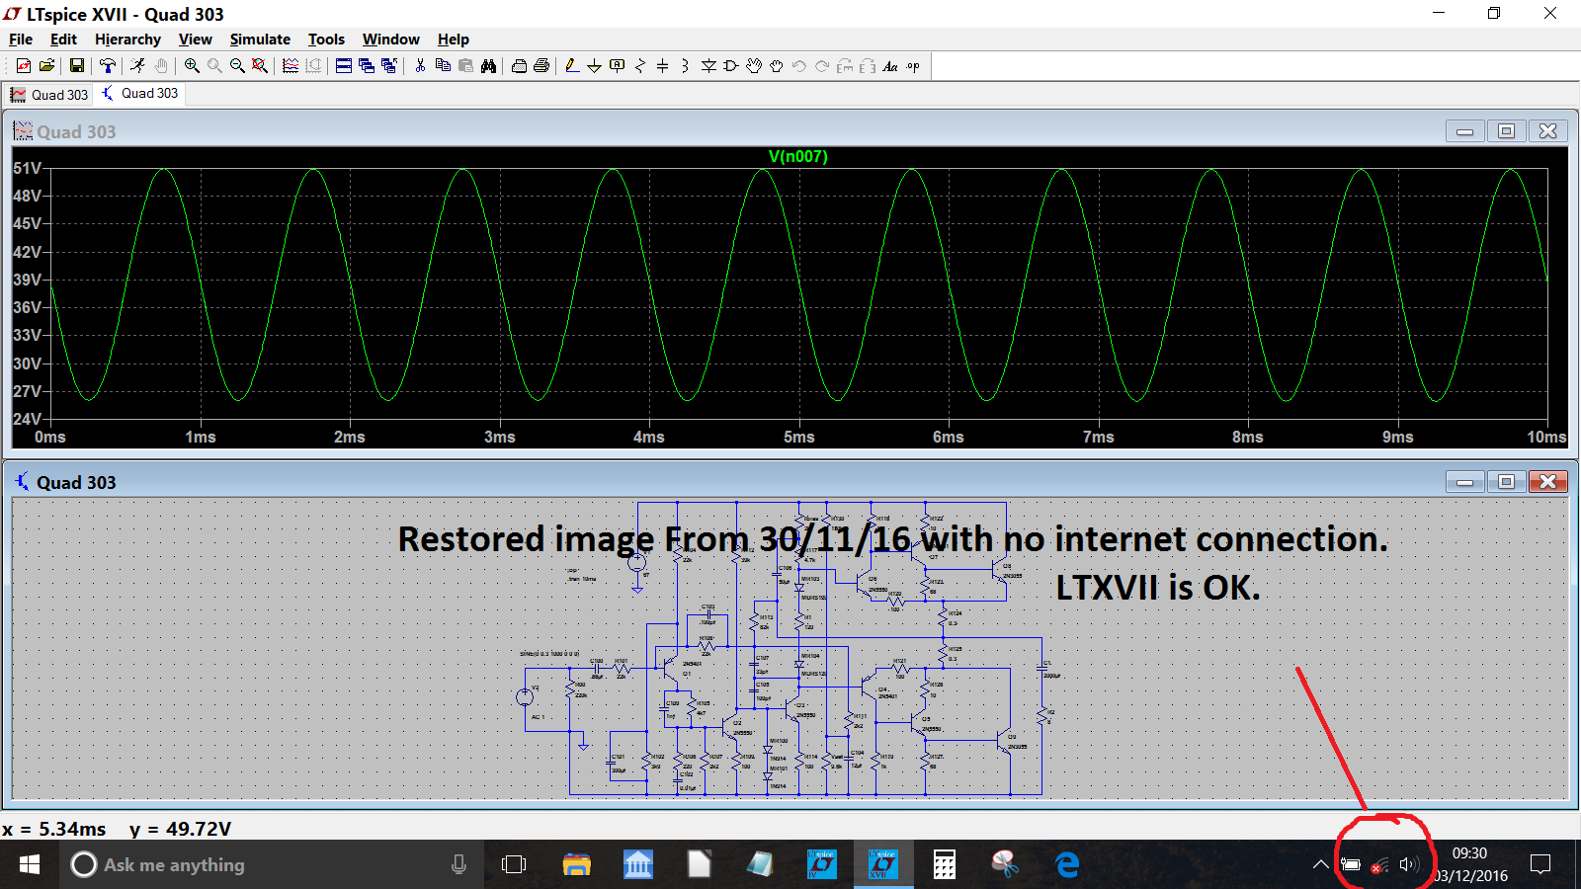Open a file with the folder icon
Image resolution: width=1581 pixels, height=889 pixels.
coord(46,66)
